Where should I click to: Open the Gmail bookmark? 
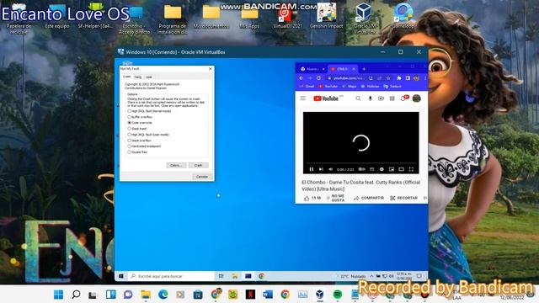click(x=307, y=86)
